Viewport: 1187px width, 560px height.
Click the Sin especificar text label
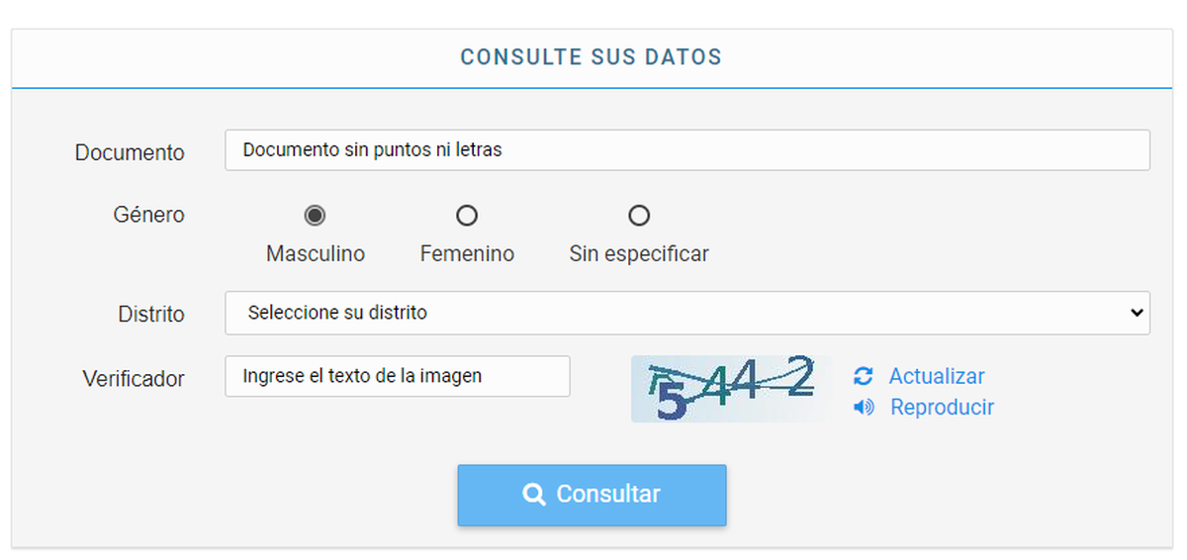pyautogui.click(x=639, y=254)
